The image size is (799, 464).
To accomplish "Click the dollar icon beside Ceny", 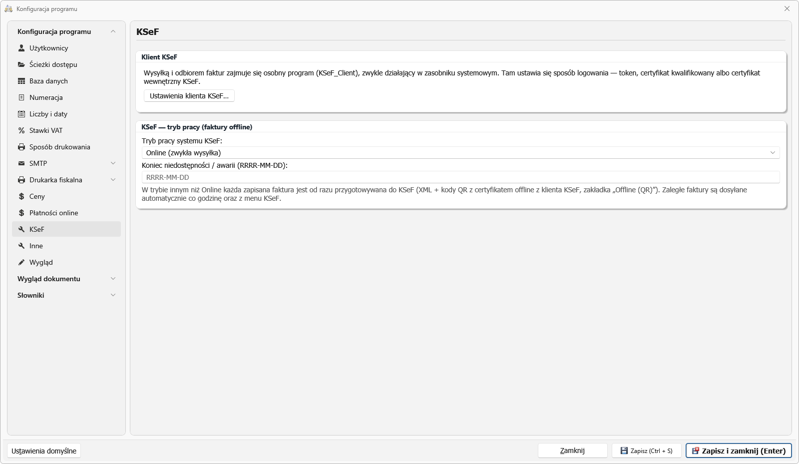I will 21,196.
